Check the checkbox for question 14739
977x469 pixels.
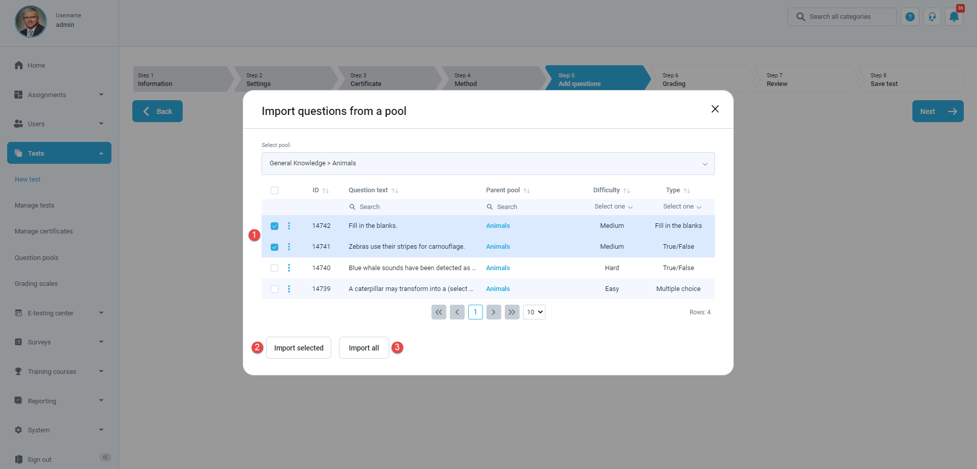coord(275,289)
